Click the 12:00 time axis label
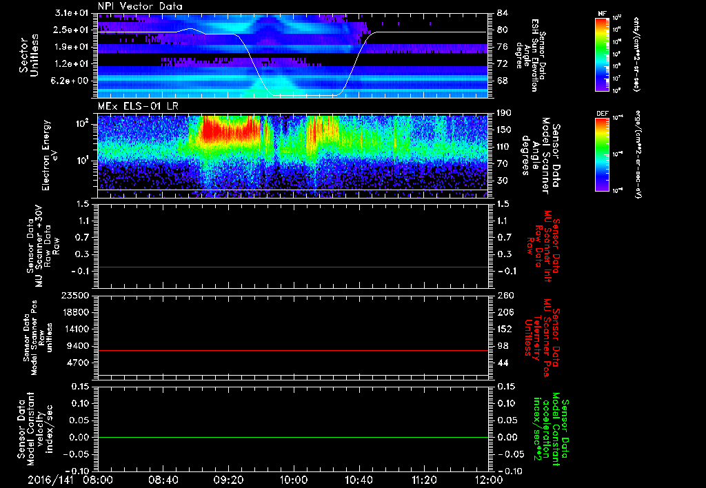The height and width of the screenshot is (488, 706). pos(489,480)
